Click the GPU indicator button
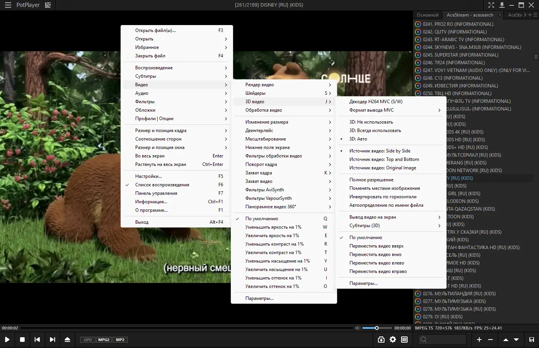Screen dimensions: 539x348 88,340
